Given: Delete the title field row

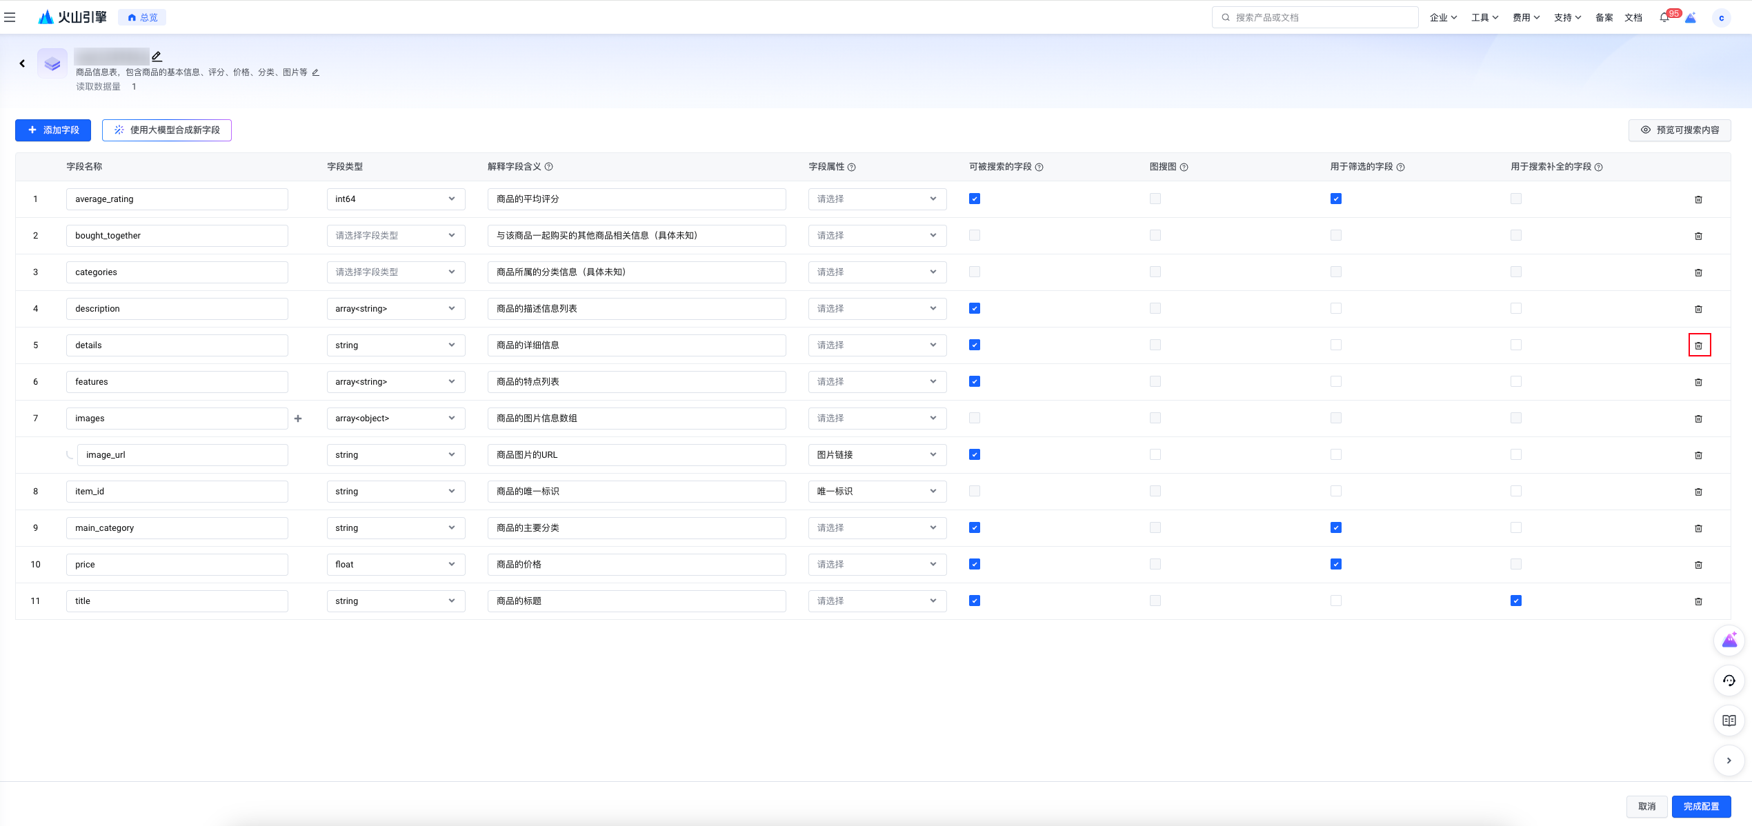Looking at the screenshot, I should (x=1699, y=601).
